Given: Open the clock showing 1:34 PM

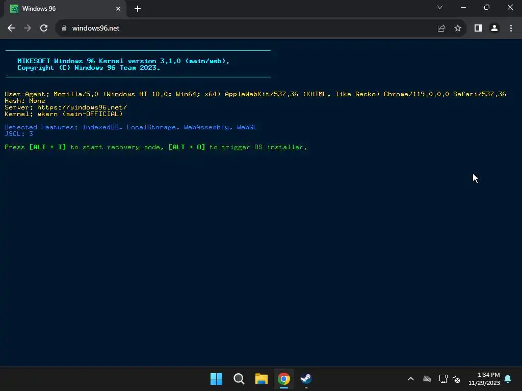Looking at the screenshot, I should 484,379.
